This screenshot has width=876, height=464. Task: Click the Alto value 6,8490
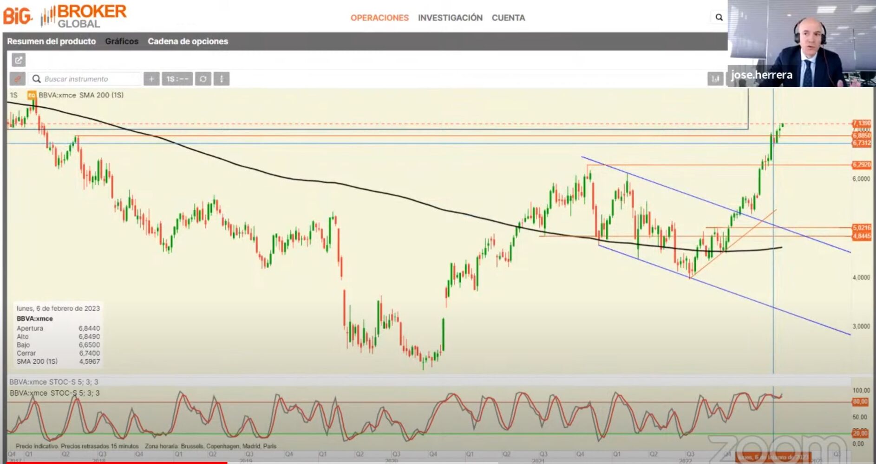[89, 337]
